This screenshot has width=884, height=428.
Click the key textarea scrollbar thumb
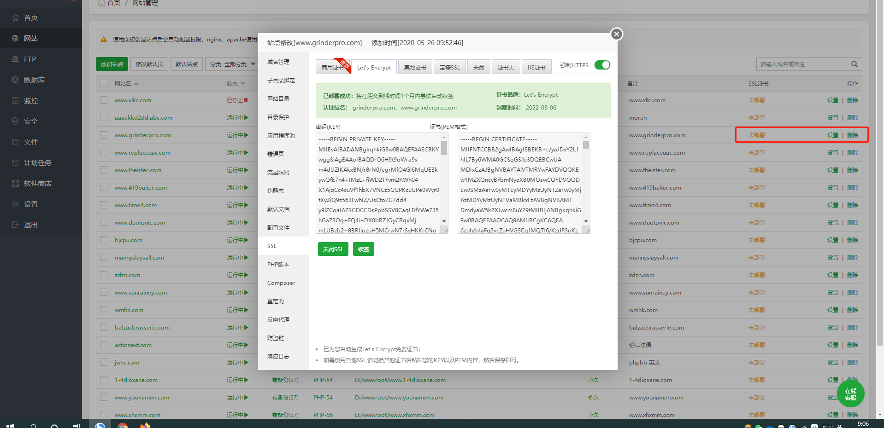pyautogui.click(x=444, y=148)
